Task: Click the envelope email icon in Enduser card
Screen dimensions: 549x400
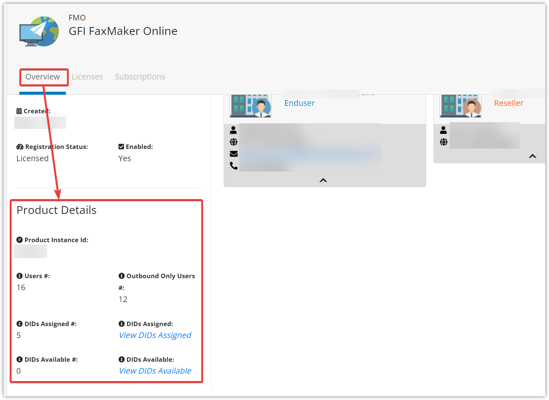Action: click(234, 154)
